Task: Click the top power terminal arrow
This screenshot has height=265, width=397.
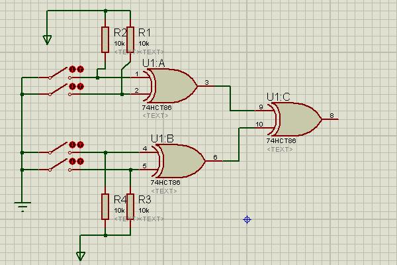Action: (x=47, y=40)
